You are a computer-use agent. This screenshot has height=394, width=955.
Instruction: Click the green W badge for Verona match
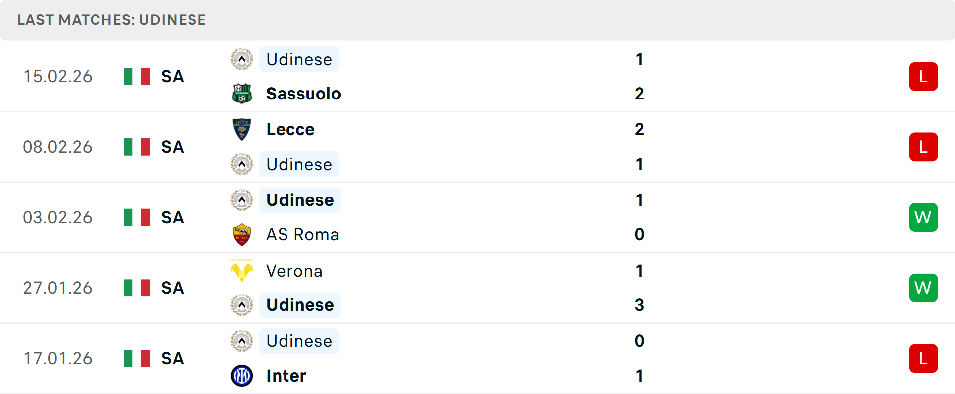tap(923, 288)
